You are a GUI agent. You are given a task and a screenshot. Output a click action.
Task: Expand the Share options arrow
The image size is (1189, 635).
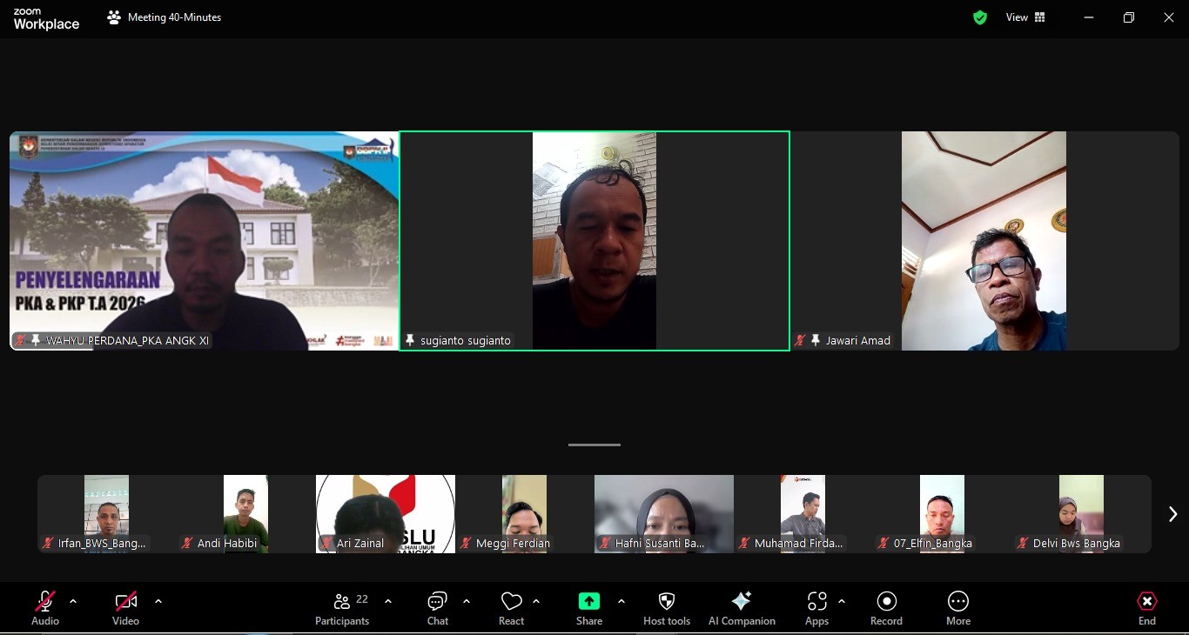621,601
